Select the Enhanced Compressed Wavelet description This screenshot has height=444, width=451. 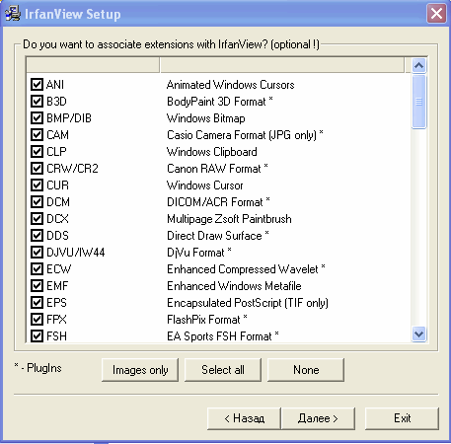(x=246, y=269)
